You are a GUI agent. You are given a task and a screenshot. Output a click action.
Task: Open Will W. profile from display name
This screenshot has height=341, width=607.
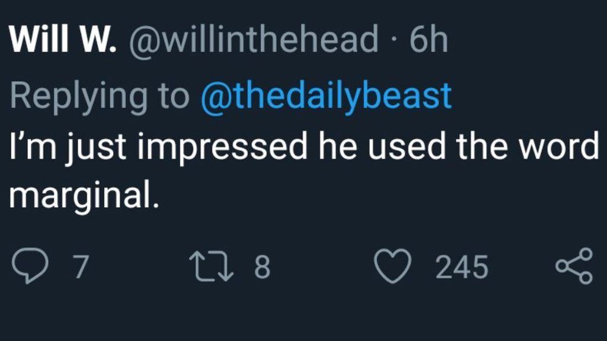pos(62,38)
